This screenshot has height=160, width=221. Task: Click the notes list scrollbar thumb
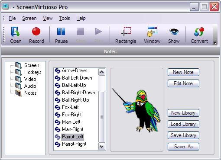coord(102,116)
